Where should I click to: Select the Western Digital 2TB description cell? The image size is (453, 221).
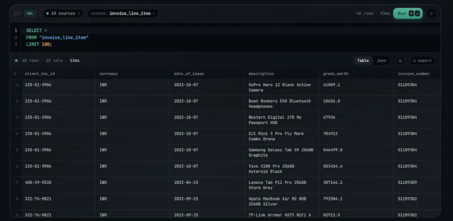[281, 120]
